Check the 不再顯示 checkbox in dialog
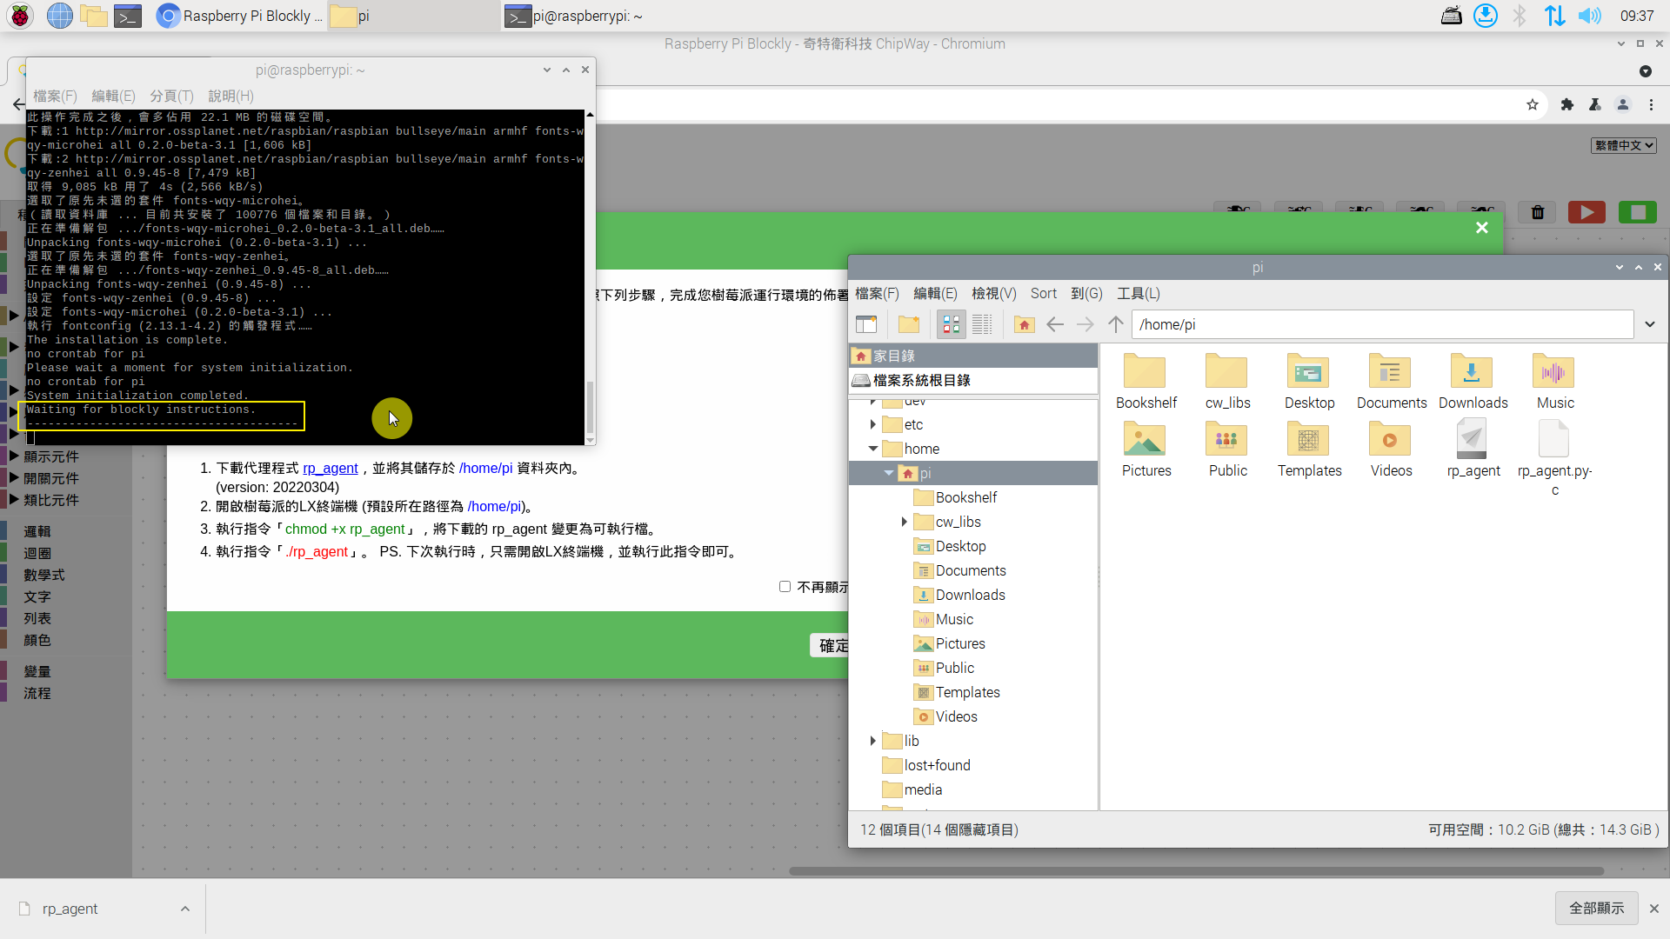 pos(785,587)
